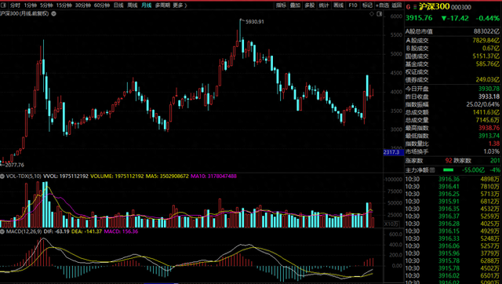Click the blue 2317.3 axis price marker

click(394, 152)
